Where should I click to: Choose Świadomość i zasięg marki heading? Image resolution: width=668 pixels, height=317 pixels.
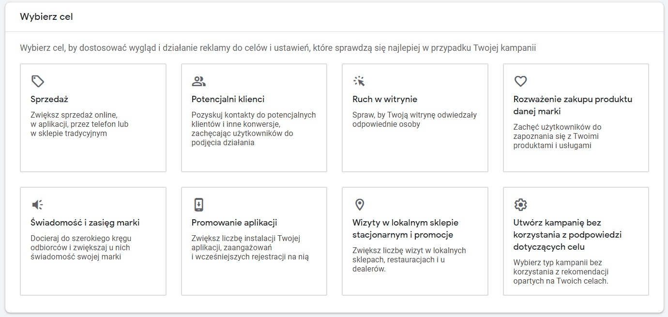coord(85,223)
